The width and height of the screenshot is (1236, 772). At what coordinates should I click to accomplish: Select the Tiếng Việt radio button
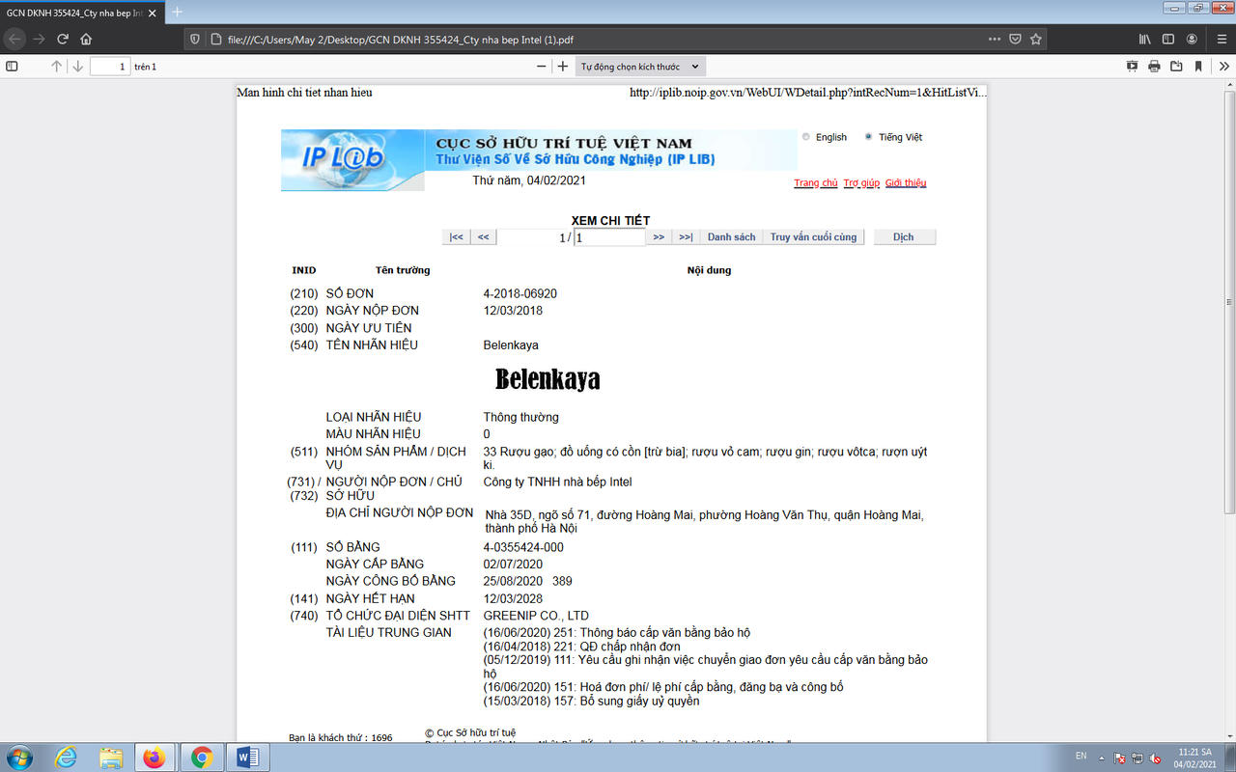(x=869, y=137)
